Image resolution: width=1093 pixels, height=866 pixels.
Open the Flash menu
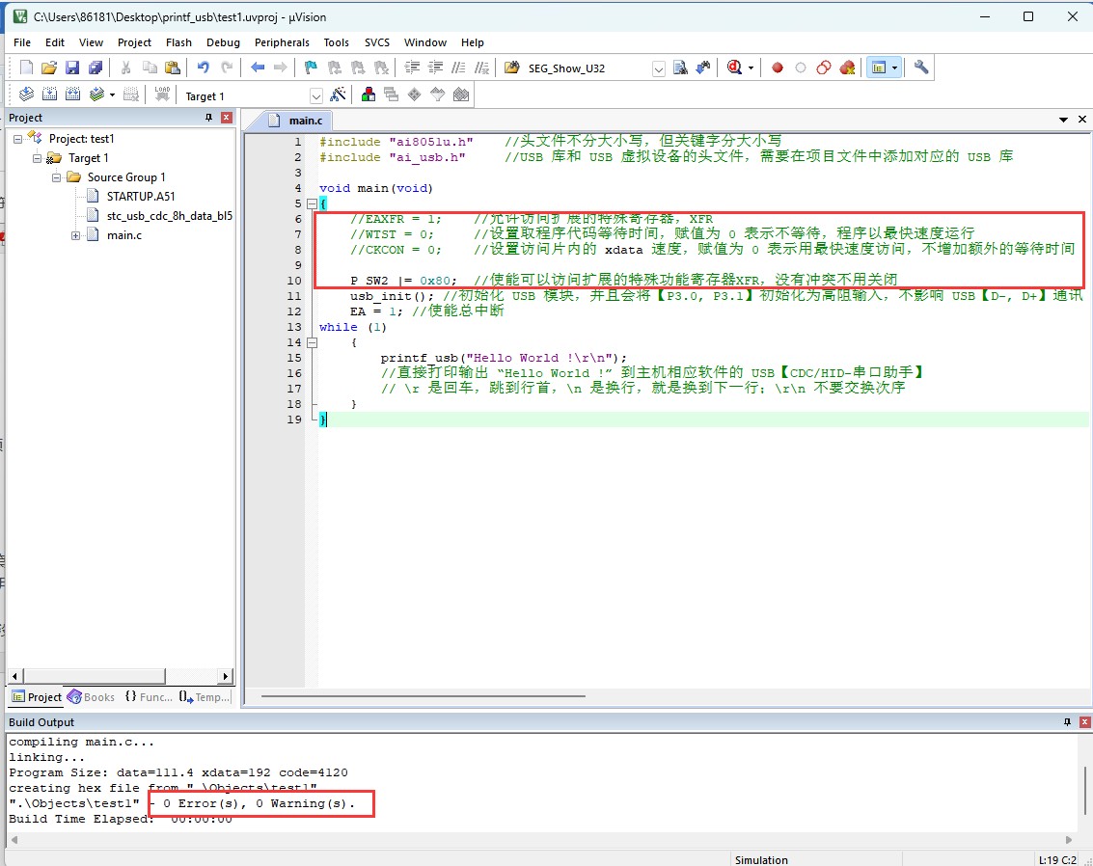tap(178, 42)
